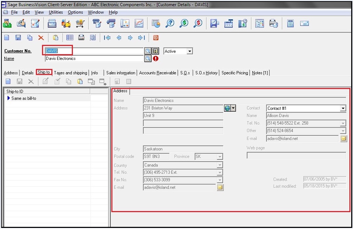Open the Notes [1] tab
This screenshot has height=243, width=353.
(260, 73)
